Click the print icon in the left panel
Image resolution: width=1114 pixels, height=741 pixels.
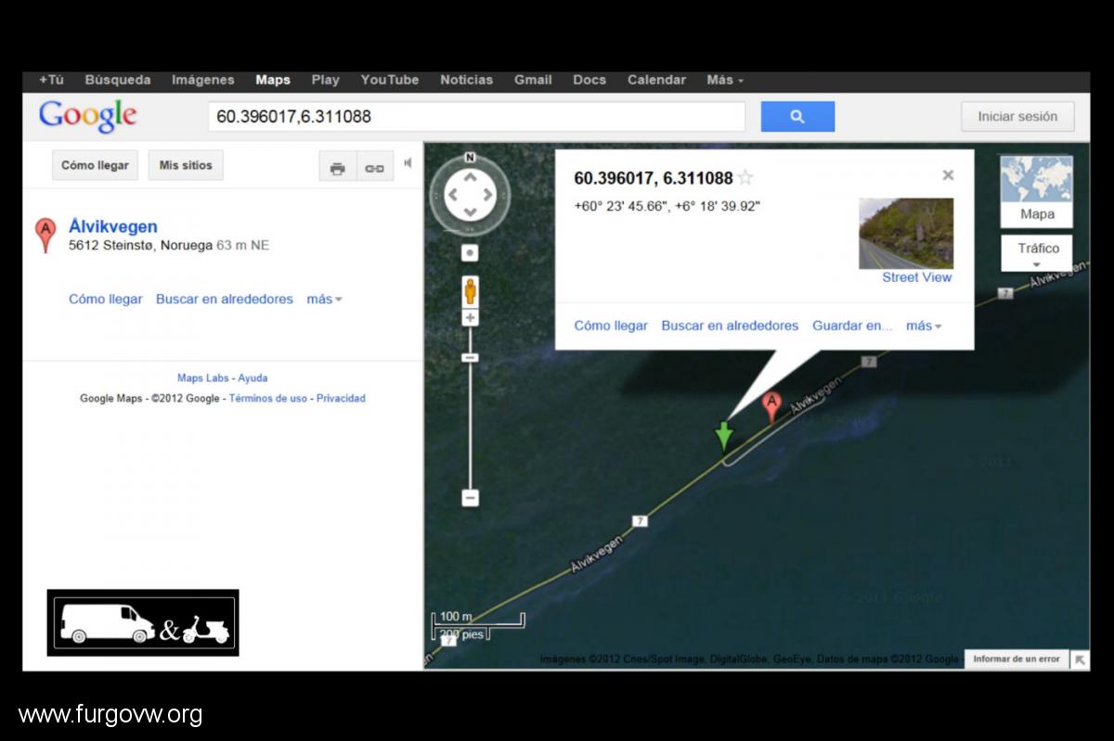337,168
